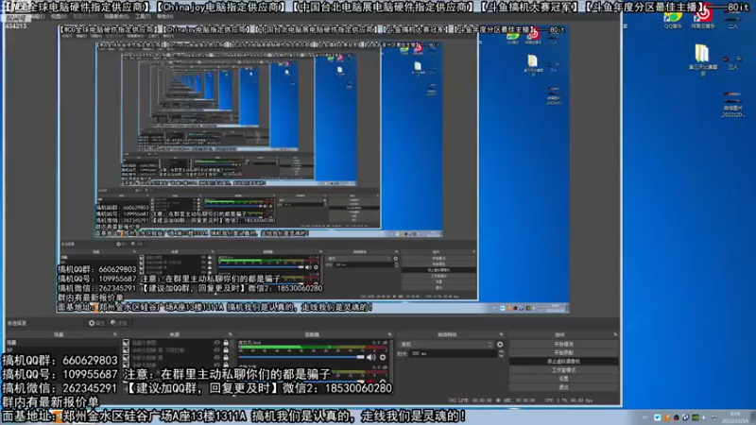756x425 pixels.
Task: Click the LIVE 00:00:00 status indicator
Action: tap(470, 400)
